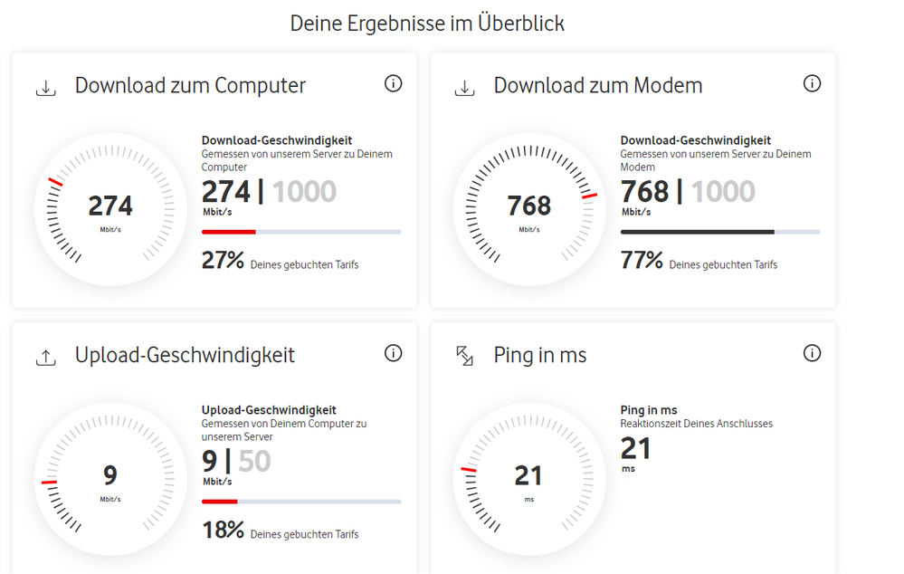Screen dimensions: 904x574
Task: Click the Ping in ms card title
Action: pyautogui.click(x=540, y=356)
